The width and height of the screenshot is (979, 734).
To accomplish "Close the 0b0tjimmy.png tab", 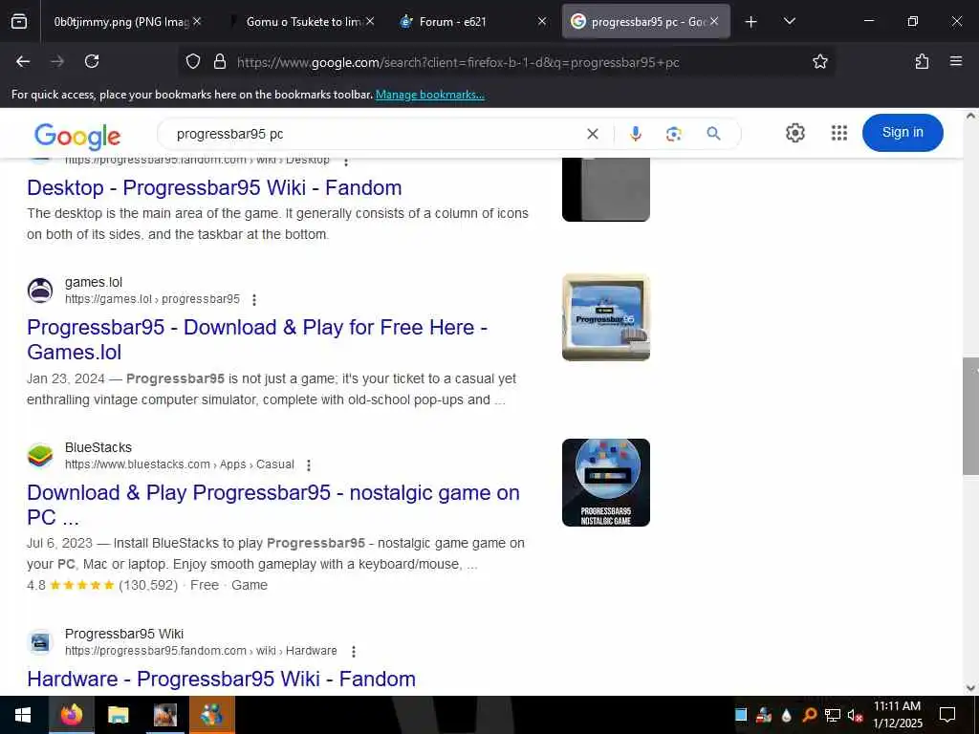I will (x=197, y=21).
